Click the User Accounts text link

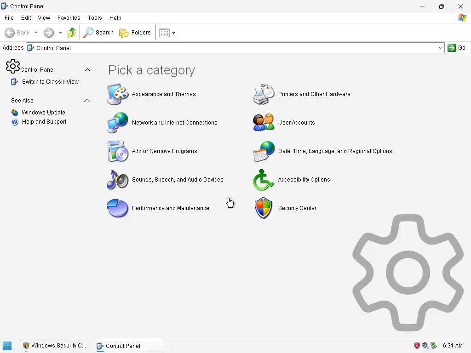[x=297, y=122]
